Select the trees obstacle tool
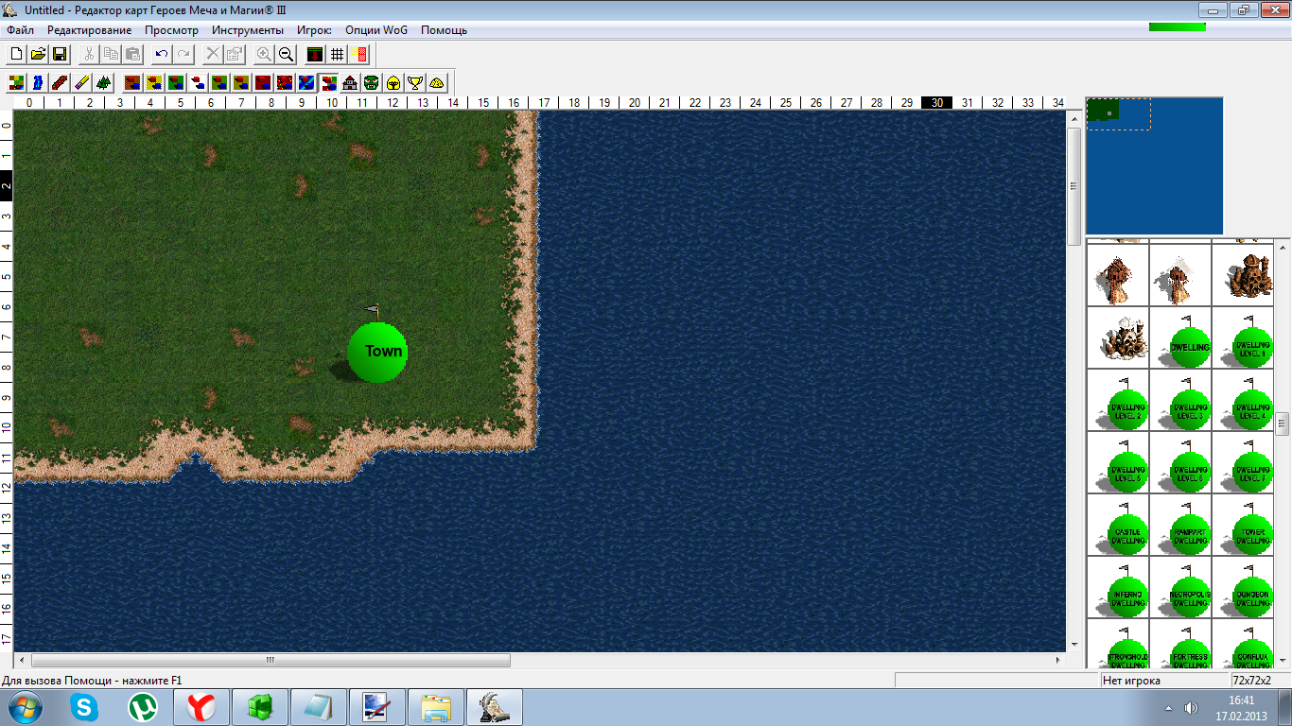This screenshot has height=726, width=1292. [103, 82]
